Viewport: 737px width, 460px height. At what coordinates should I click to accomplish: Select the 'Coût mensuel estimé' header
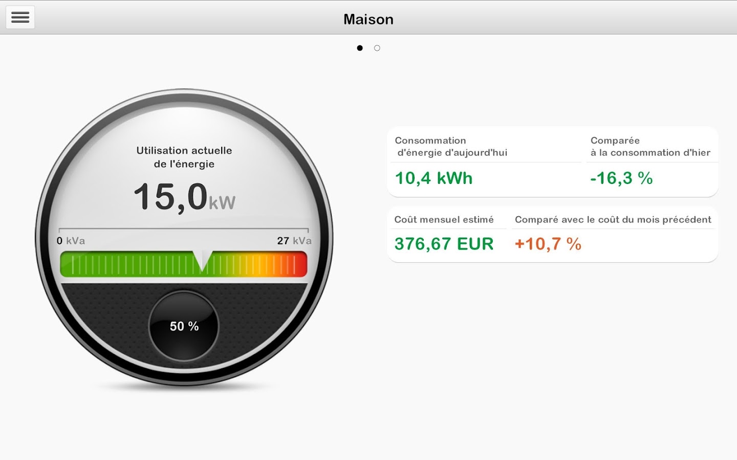pos(444,220)
